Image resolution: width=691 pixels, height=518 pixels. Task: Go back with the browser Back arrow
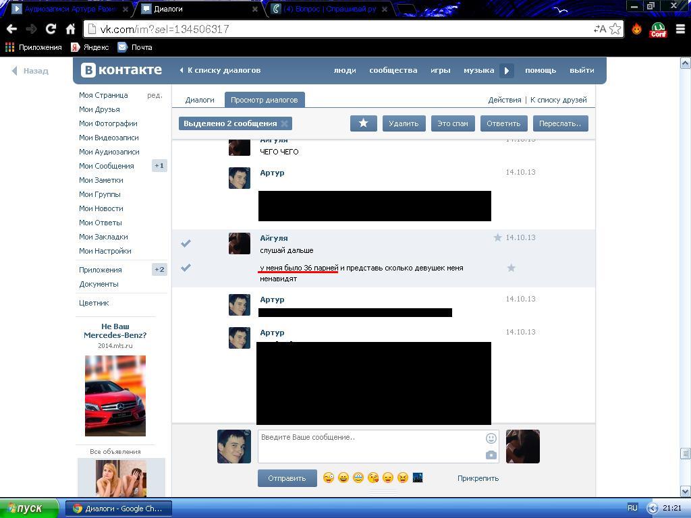pyautogui.click(x=12, y=29)
